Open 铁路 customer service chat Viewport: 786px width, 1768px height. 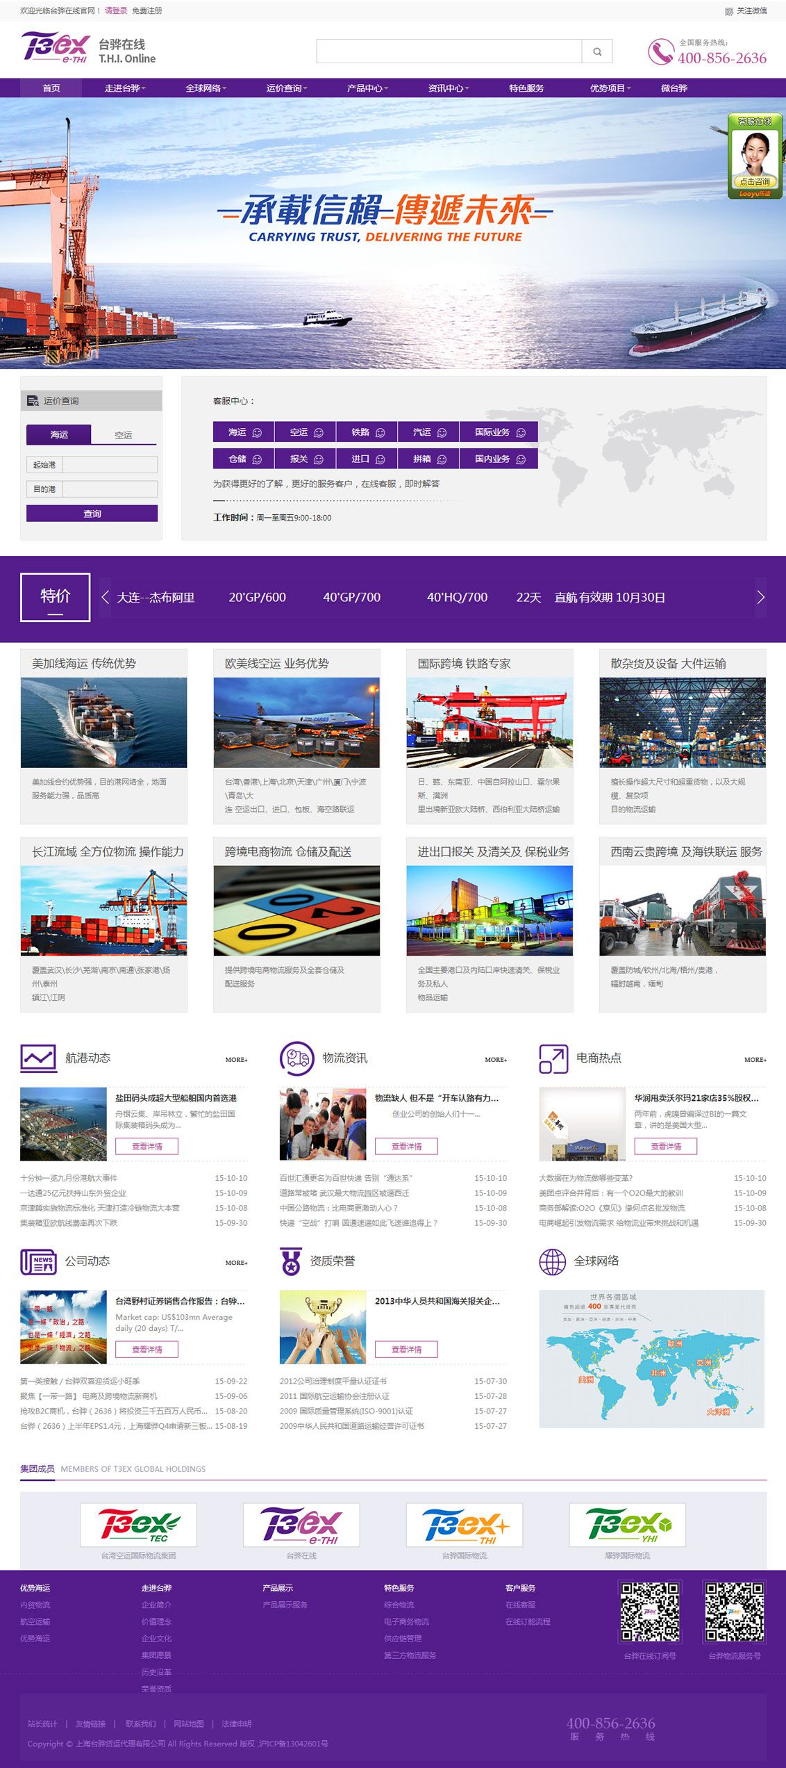367,432
